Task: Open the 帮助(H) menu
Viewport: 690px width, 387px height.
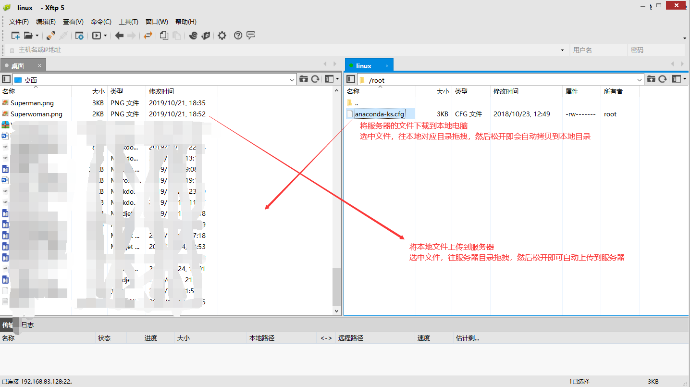Action: coord(185,22)
